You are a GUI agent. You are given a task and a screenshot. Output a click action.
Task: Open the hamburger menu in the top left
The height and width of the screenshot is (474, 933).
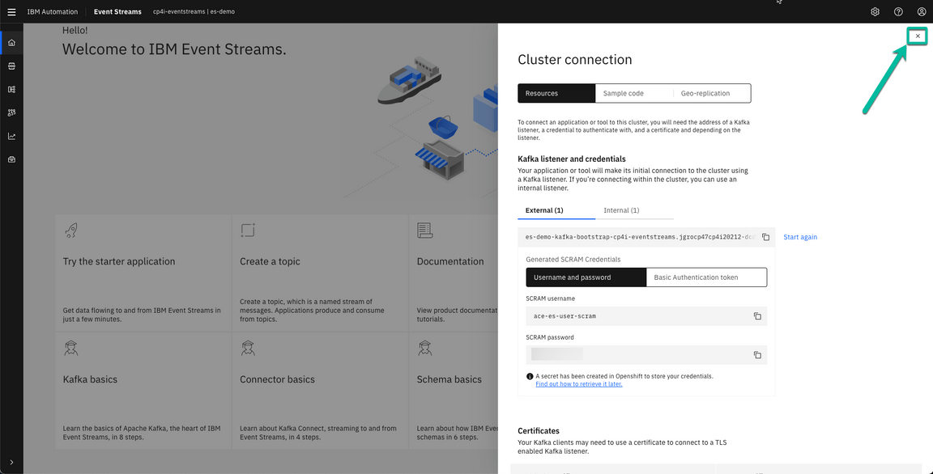click(11, 11)
